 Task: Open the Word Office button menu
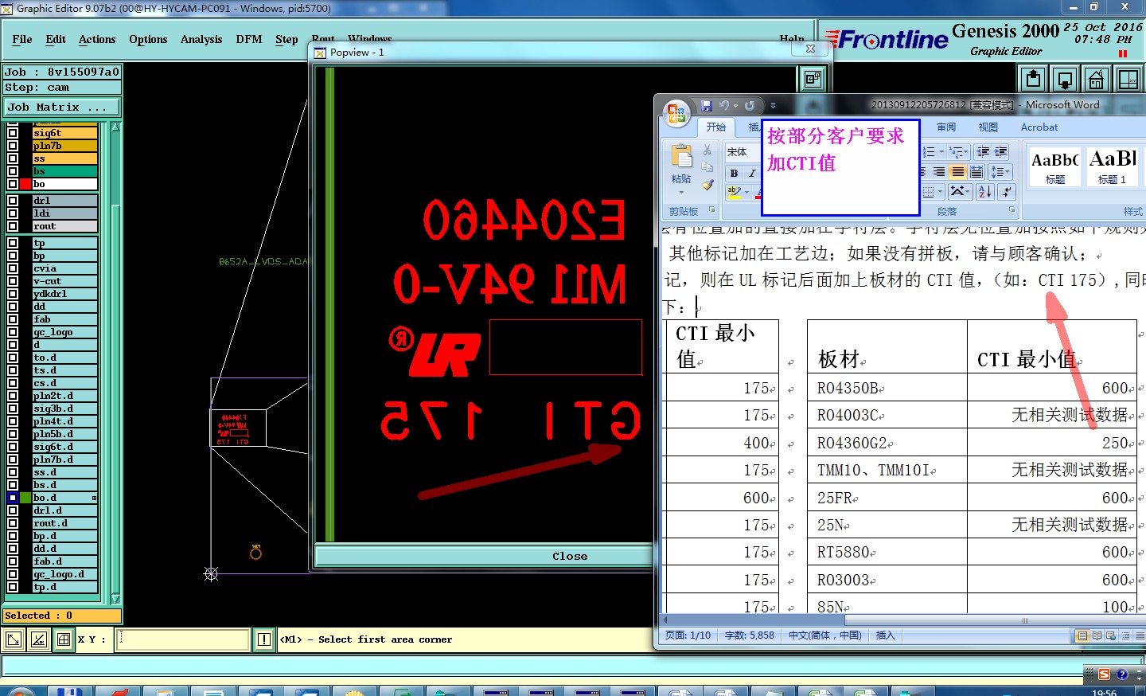[676, 113]
